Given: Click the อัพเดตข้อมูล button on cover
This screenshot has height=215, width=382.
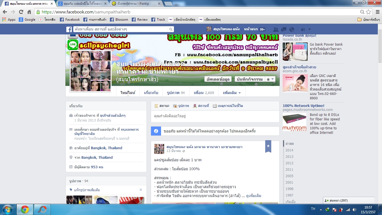Looking at the screenshot, I should 218,79.
